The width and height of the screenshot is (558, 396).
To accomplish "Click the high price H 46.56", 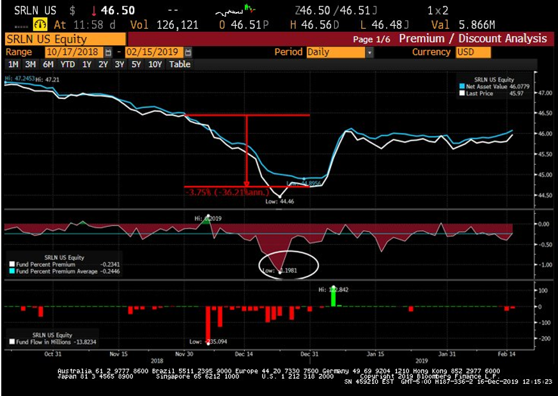I will click(315, 25).
